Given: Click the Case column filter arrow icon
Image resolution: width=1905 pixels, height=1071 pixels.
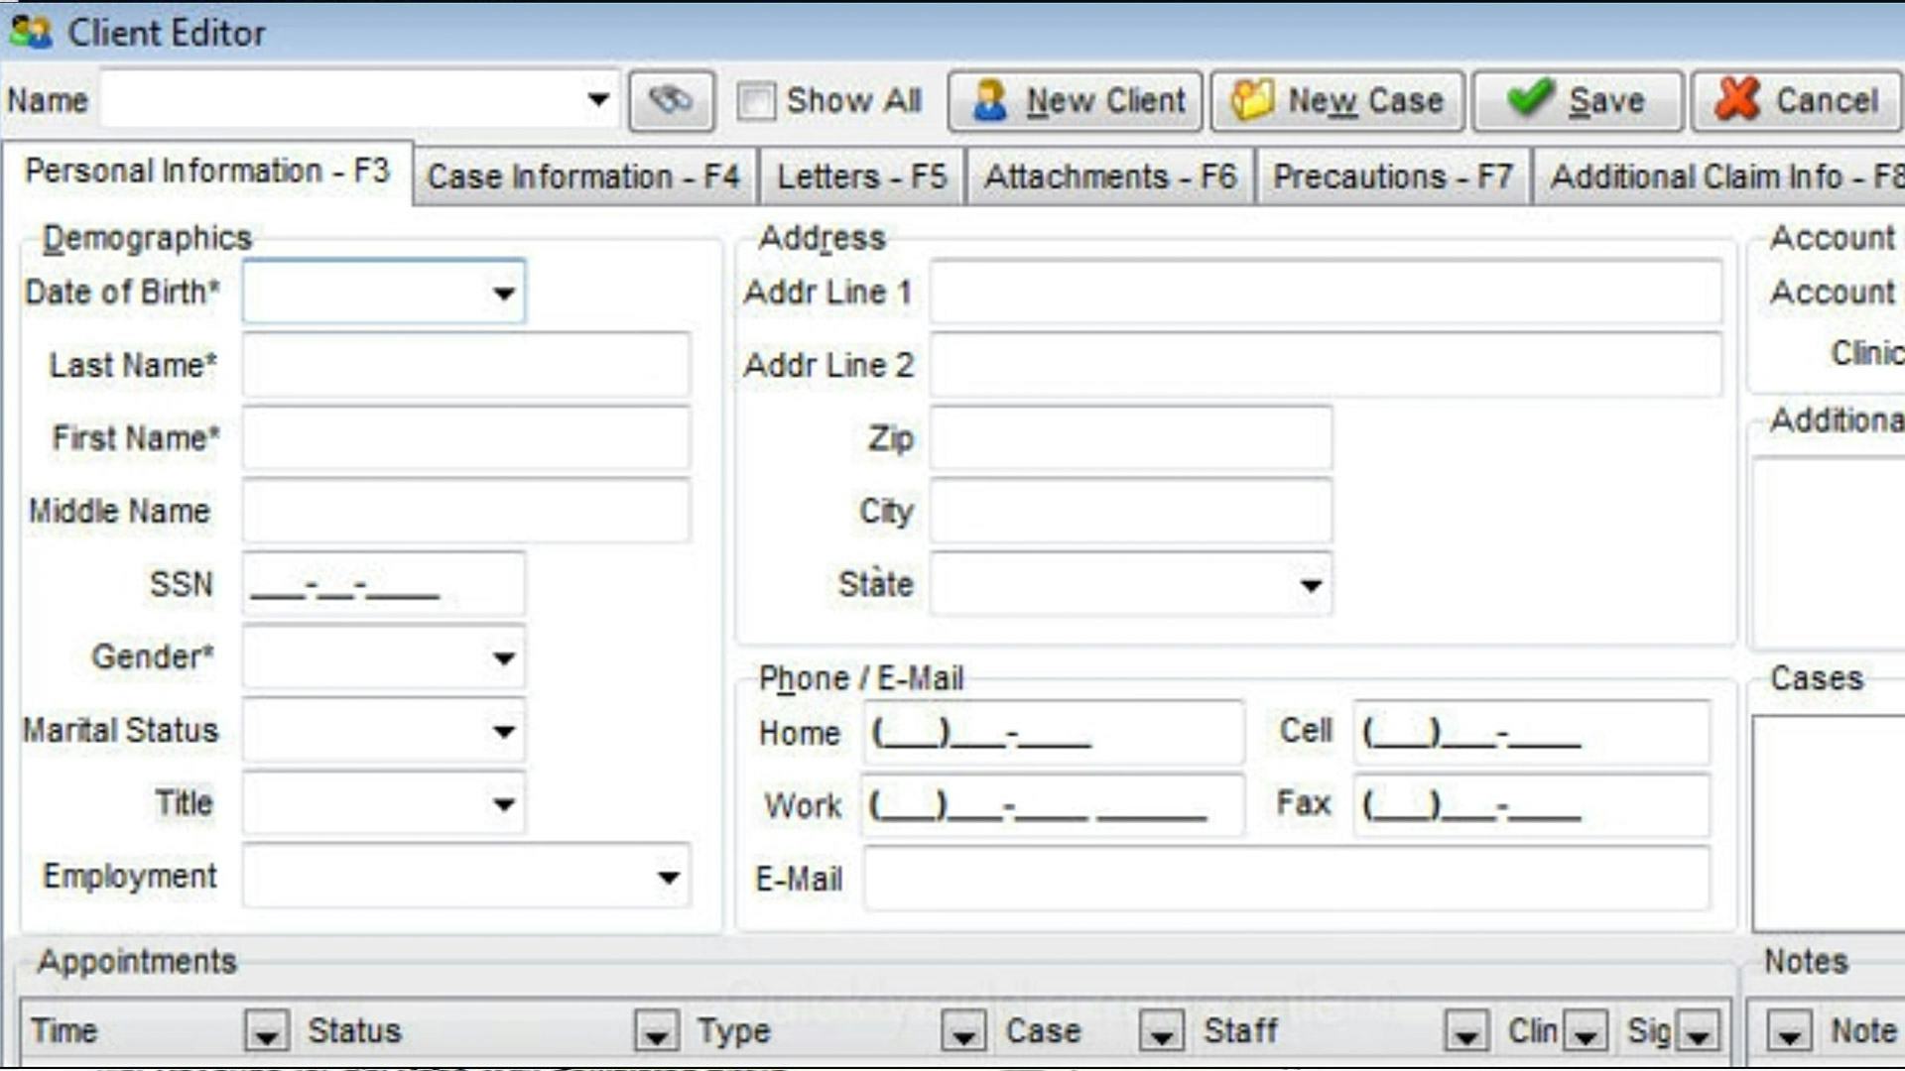Looking at the screenshot, I should tap(1161, 1031).
